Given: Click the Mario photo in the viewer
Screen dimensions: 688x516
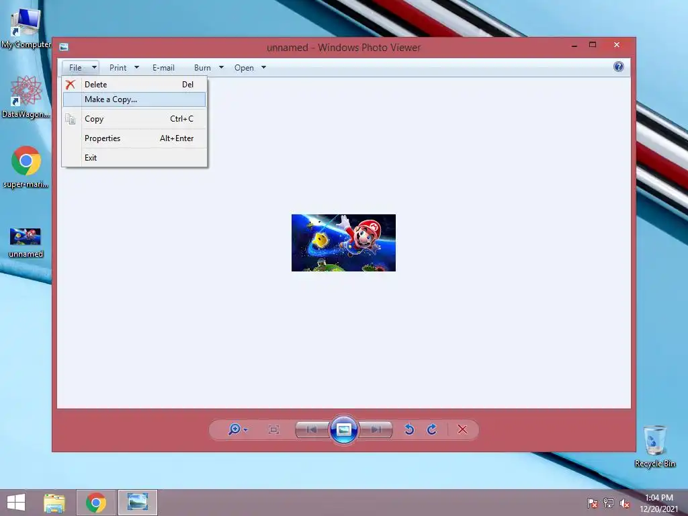Looking at the screenshot, I should (x=343, y=243).
